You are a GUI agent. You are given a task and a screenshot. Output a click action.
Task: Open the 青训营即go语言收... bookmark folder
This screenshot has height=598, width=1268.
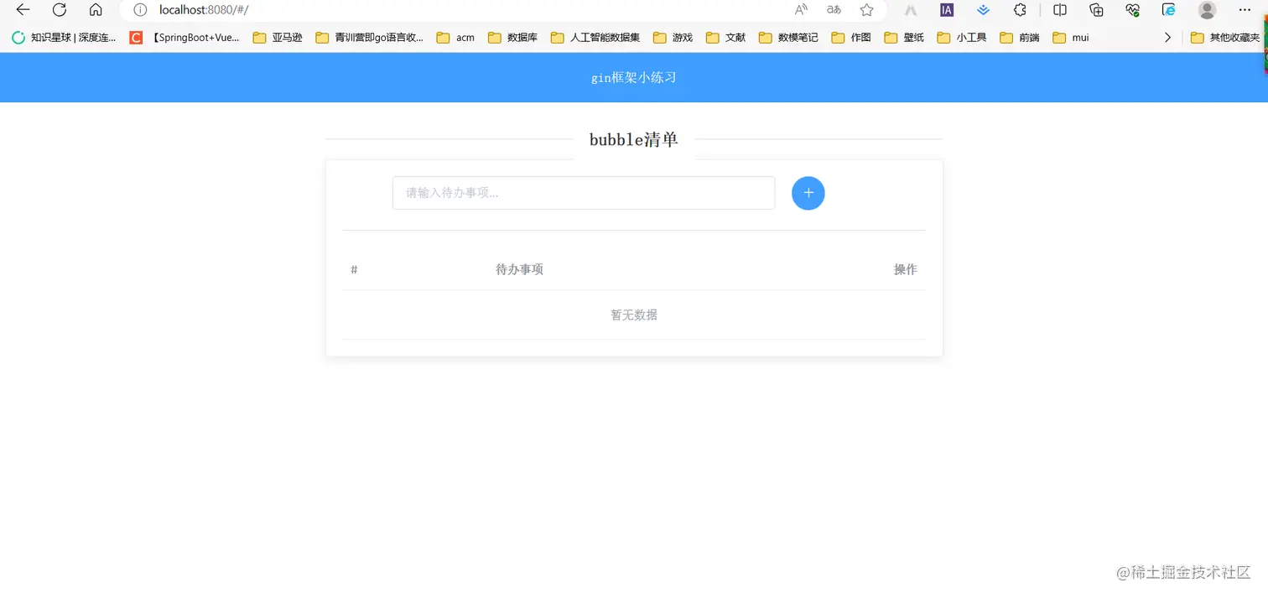[x=370, y=38]
